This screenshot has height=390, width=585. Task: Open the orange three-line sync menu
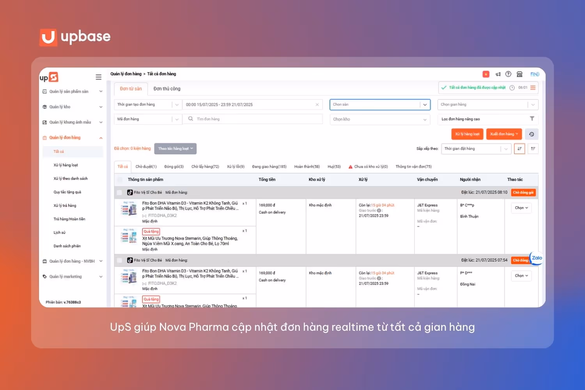tap(533, 88)
